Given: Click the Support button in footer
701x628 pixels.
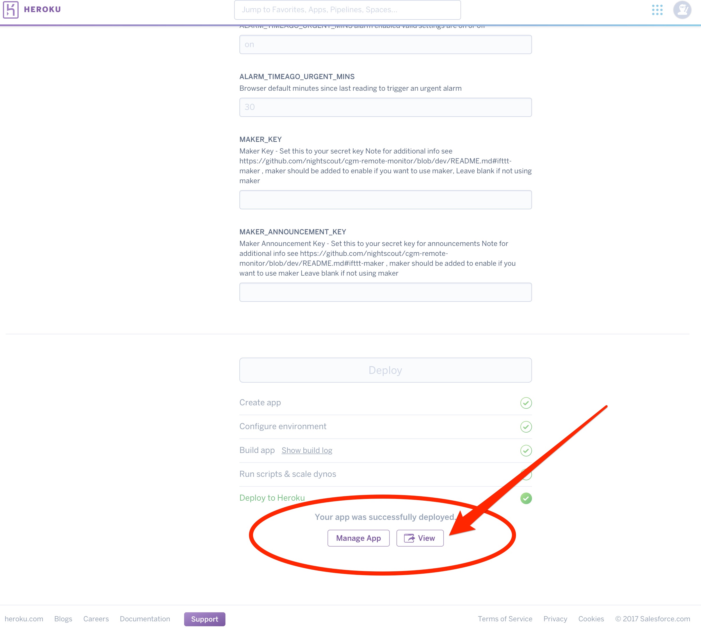Looking at the screenshot, I should point(204,619).
